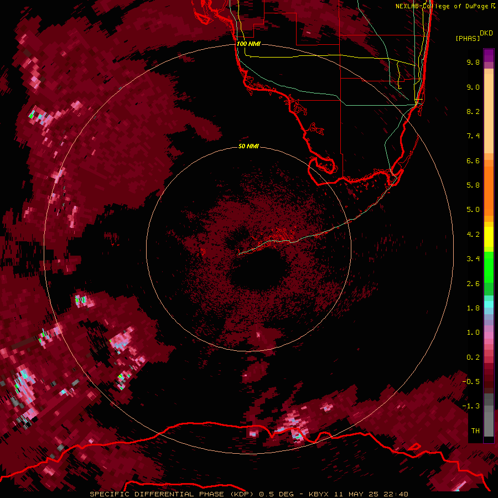Click the -0.5 scale value

471,382
